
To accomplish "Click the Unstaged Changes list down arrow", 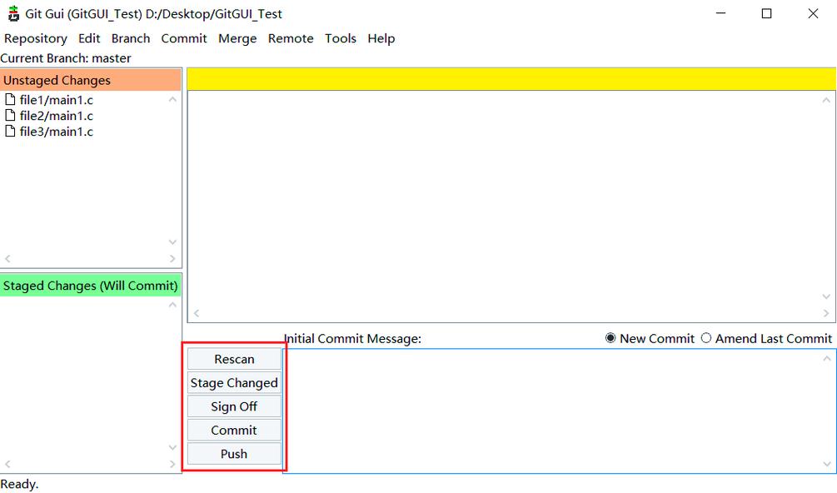I will coord(172,242).
